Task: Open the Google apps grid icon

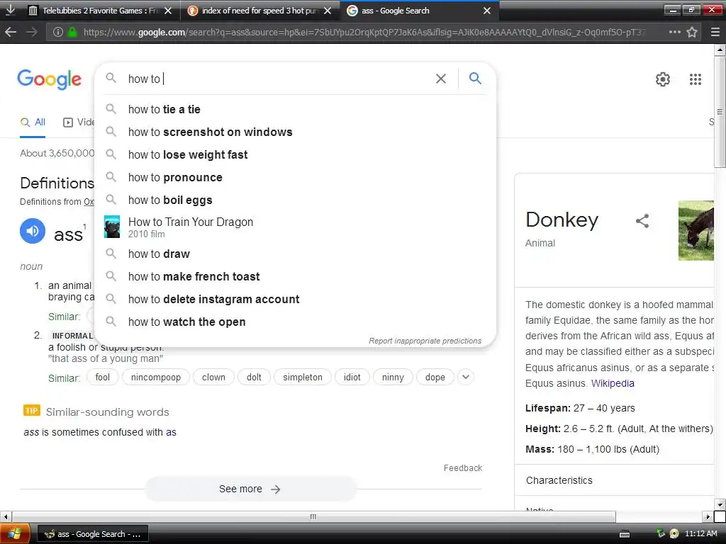Action: (x=695, y=79)
